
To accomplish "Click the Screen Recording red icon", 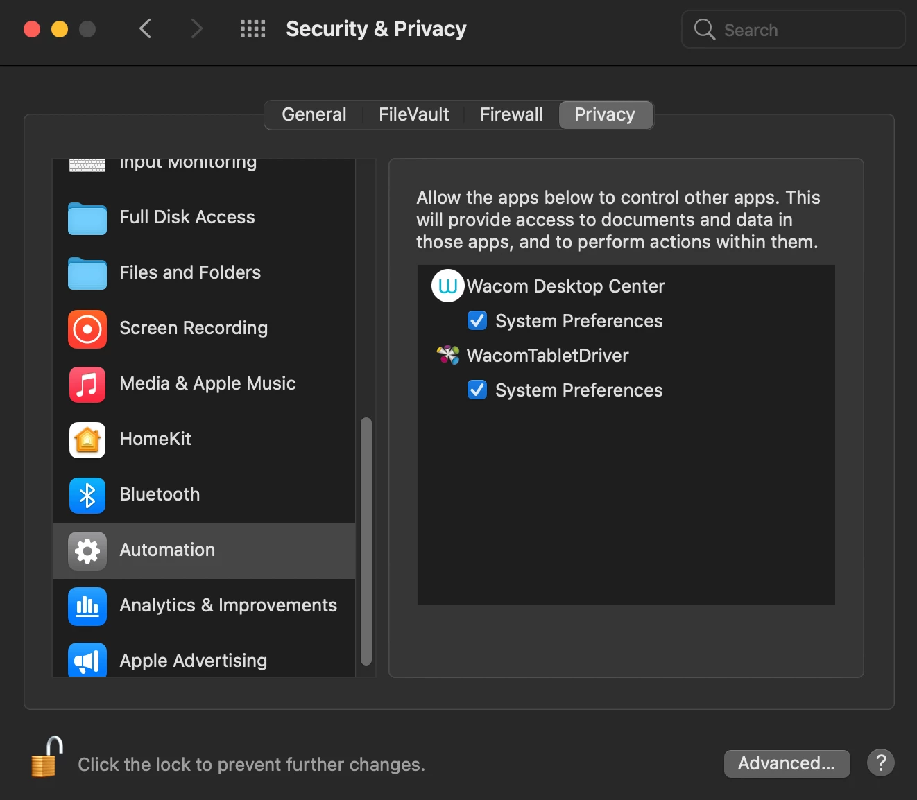I will click(87, 329).
